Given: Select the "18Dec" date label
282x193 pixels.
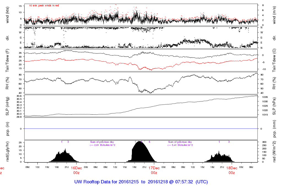Looking at the screenshot, I should coord(232,168).
